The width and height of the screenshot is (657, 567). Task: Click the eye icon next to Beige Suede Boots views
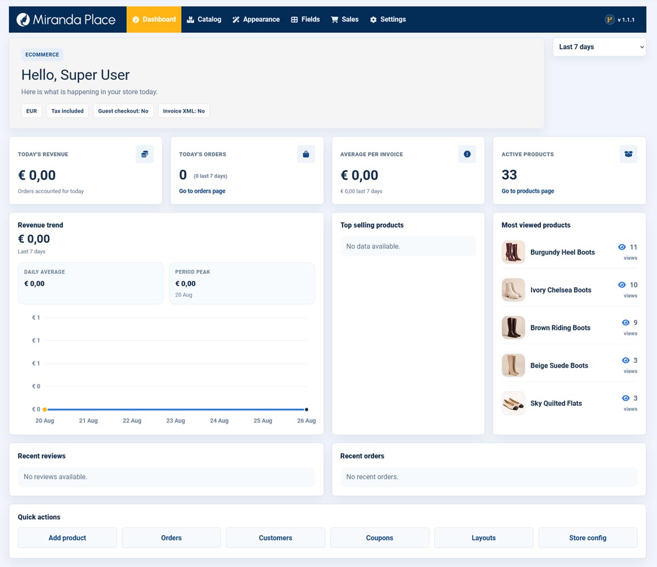[626, 360]
